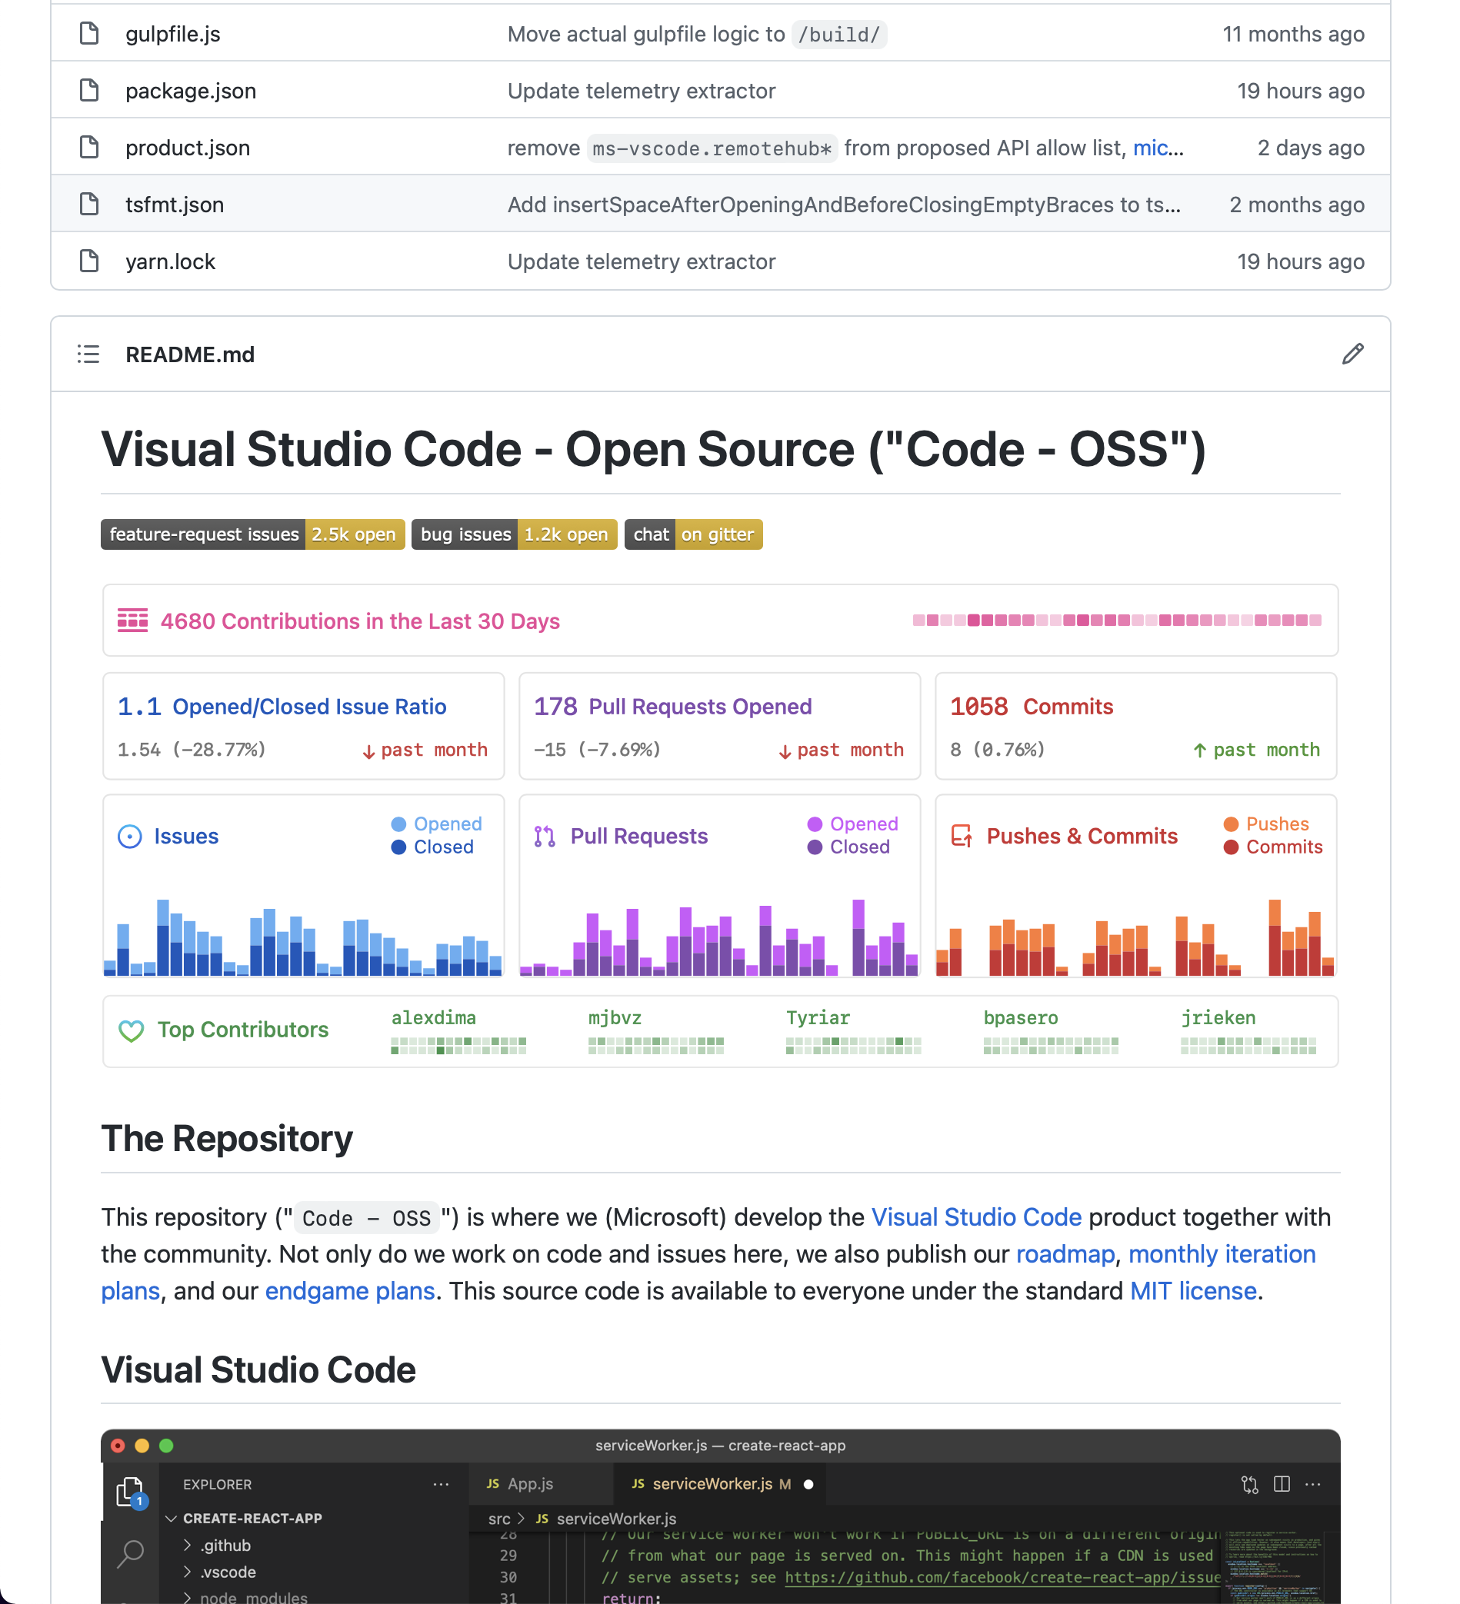Viewport: 1460px width, 1604px height.
Task: Select the Explorer icon in VS Code sidebar
Action: tap(129, 1489)
